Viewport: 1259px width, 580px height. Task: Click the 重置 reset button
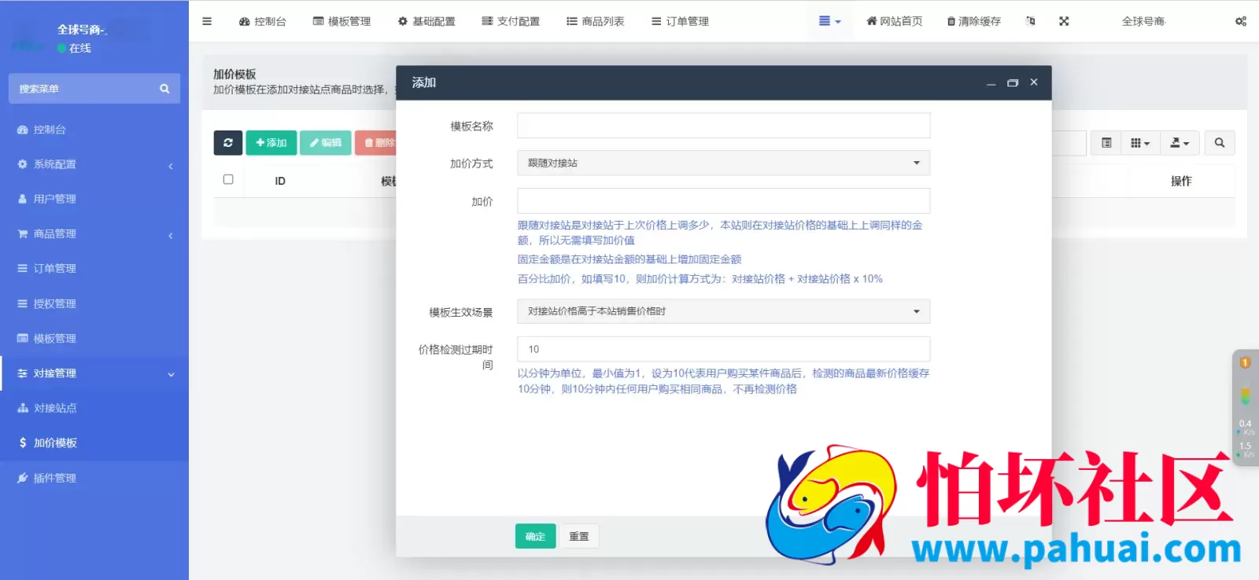tap(579, 536)
